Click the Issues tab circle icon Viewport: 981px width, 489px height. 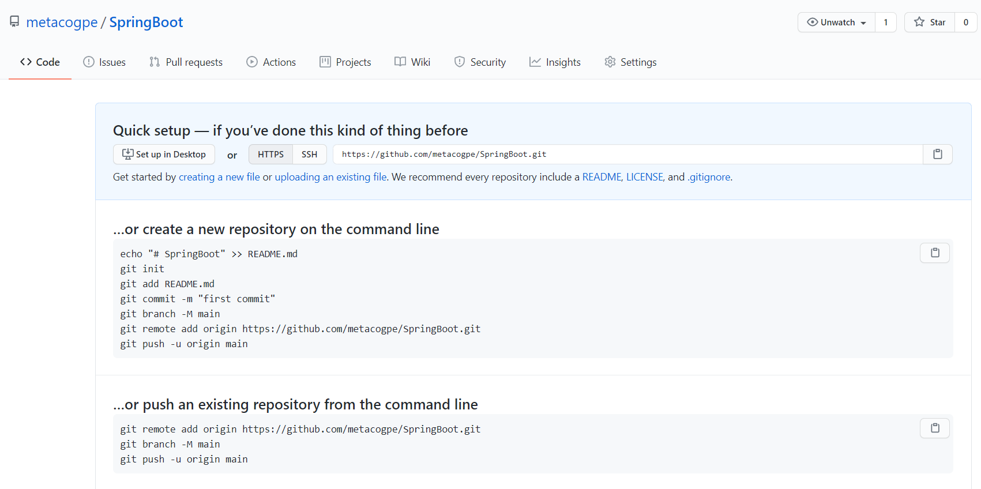coord(88,62)
